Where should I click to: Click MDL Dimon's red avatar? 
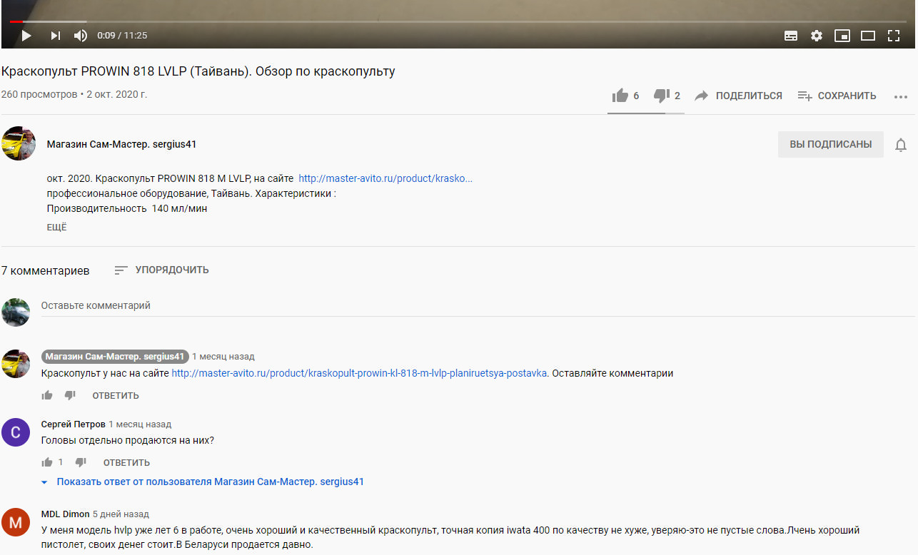16,522
